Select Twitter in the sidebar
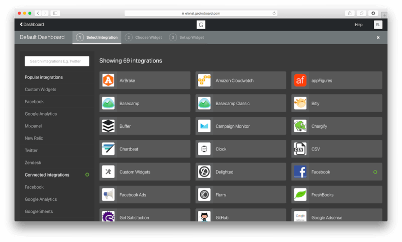This screenshot has height=242, width=402. click(x=31, y=150)
